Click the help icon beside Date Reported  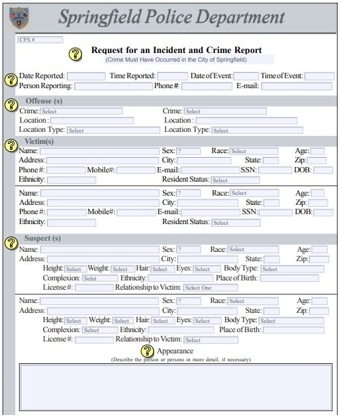coord(11,80)
